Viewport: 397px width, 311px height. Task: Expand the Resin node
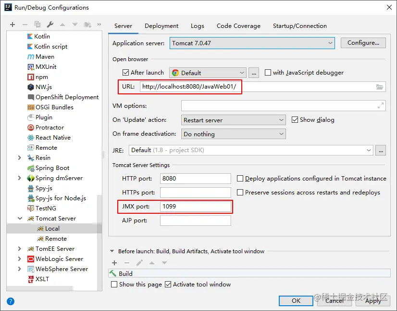tap(20, 158)
